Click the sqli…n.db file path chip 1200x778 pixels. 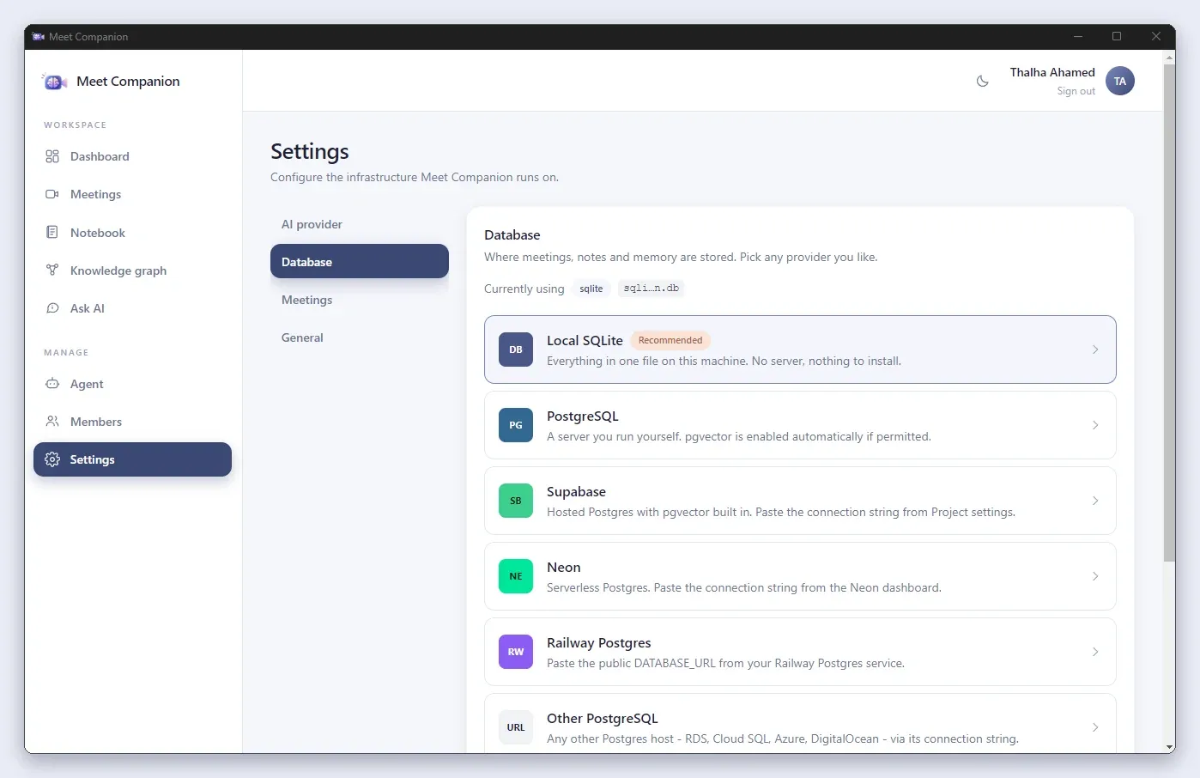(652, 289)
